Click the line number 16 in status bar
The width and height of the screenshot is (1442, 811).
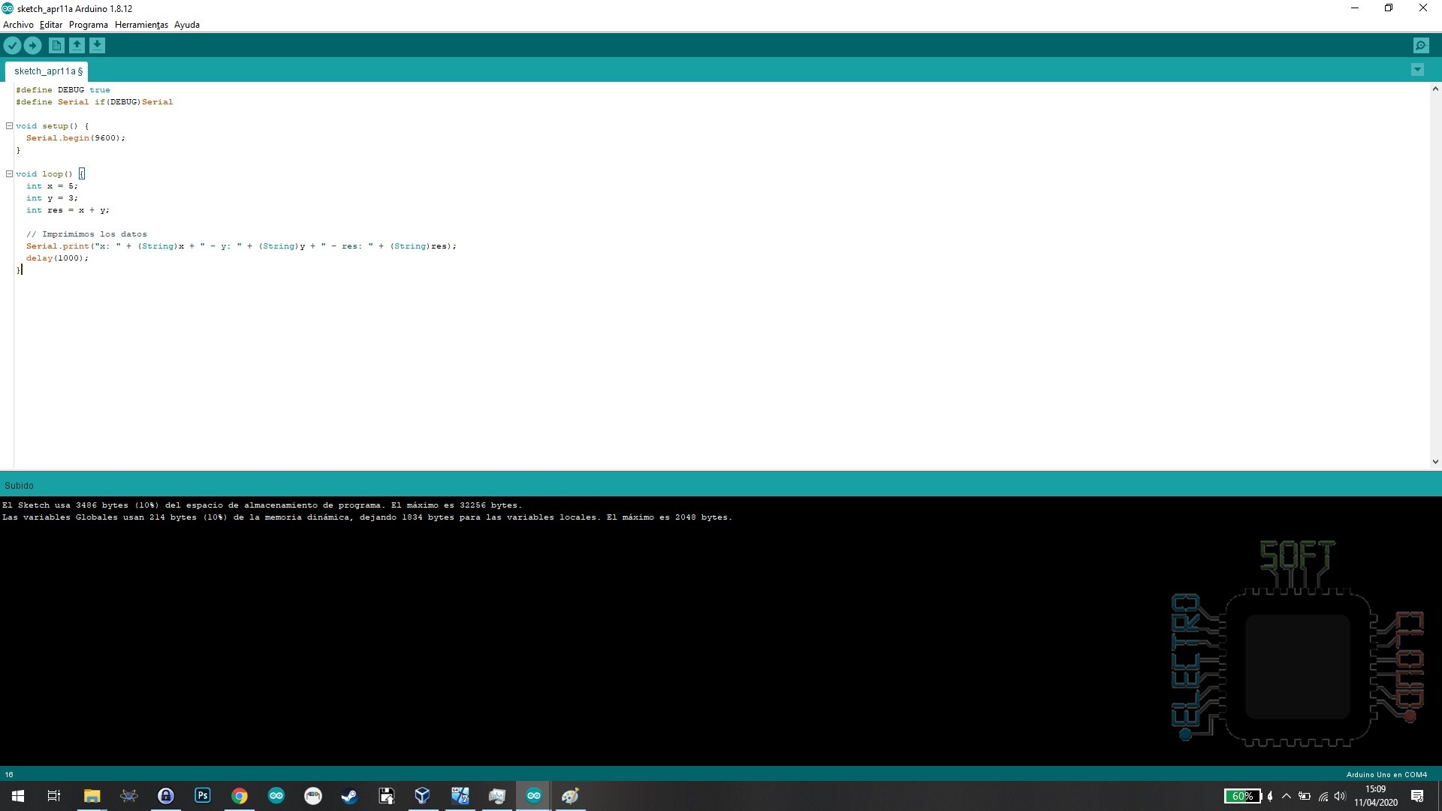[x=9, y=774]
